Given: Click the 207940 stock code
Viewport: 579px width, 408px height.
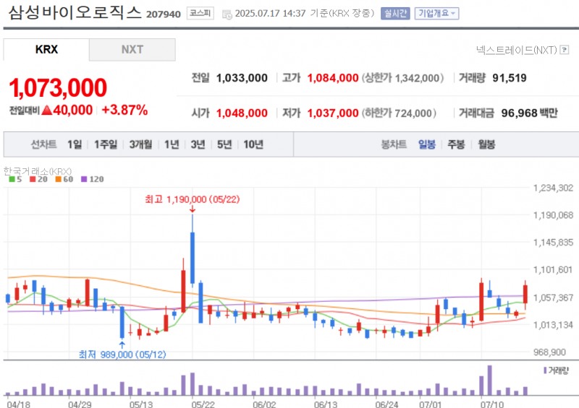Looking at the screenshot, I should tap(164, 14).
